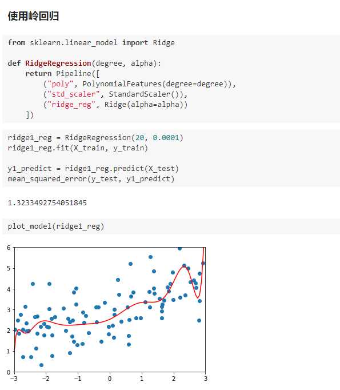Click the x-axis tick label -2

45,379
